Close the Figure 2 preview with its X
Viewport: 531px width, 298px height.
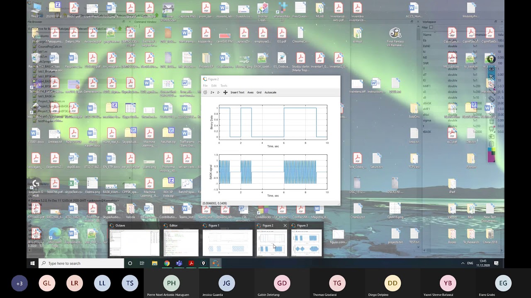tap(285, 226)
